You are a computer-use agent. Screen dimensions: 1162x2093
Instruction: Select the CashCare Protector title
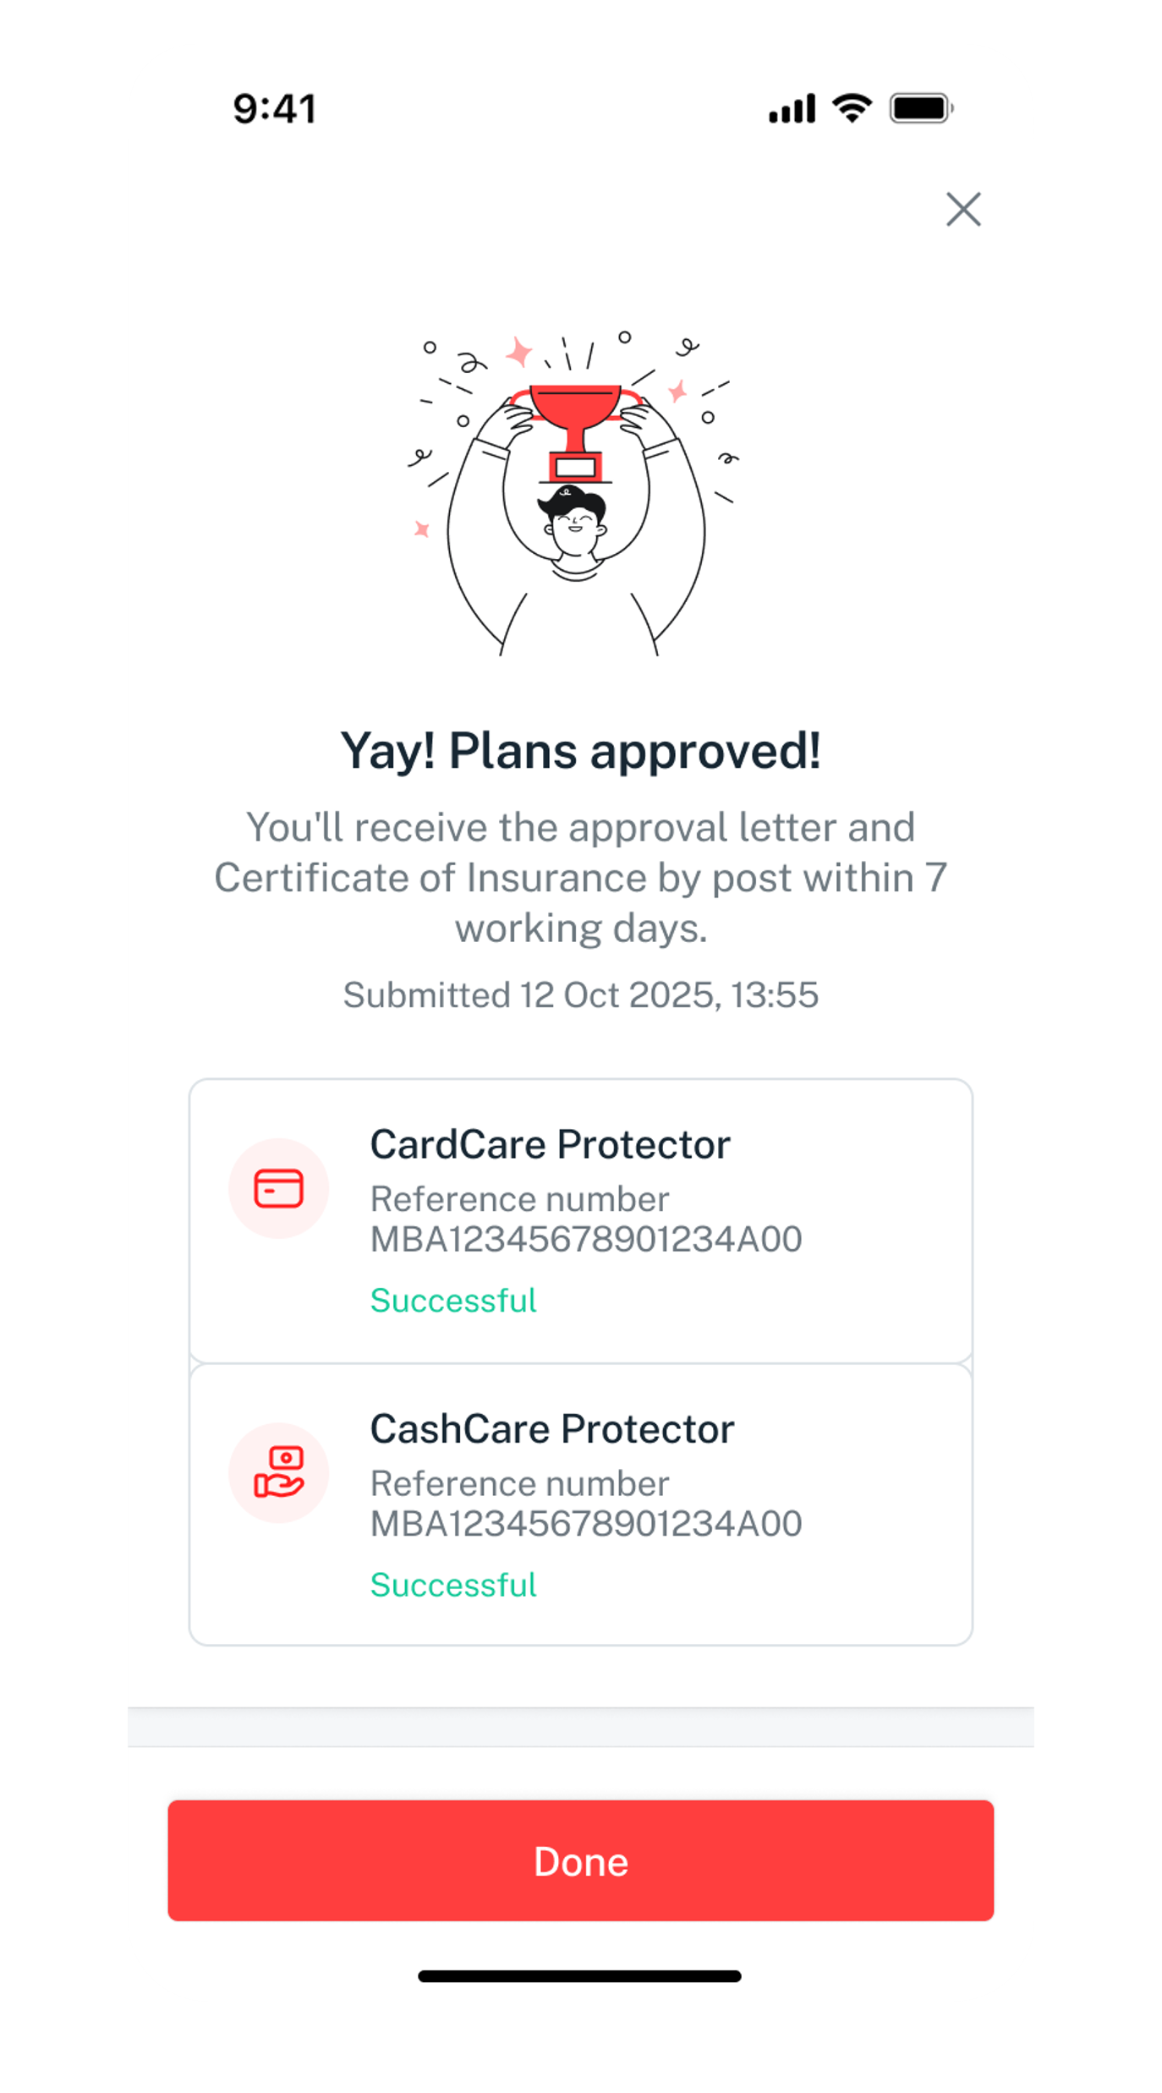[x=552, y=1428]
